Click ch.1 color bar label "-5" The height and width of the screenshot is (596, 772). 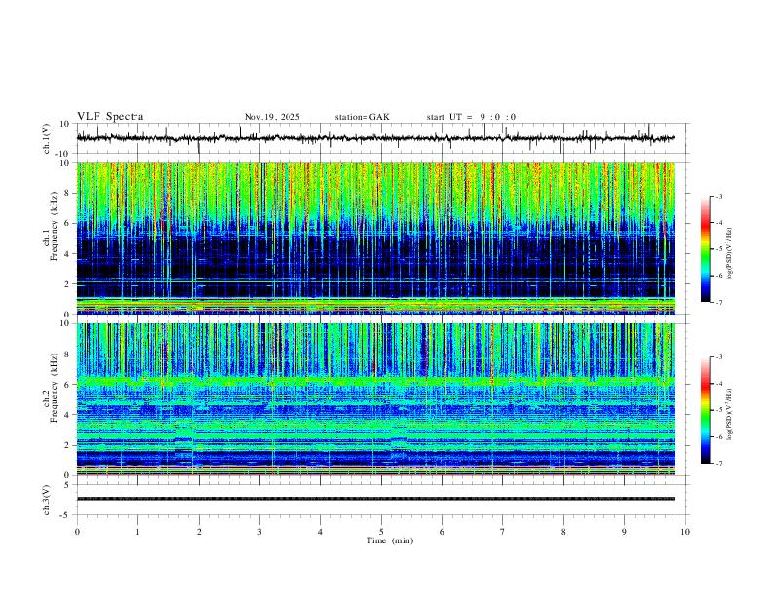[718, 249]
